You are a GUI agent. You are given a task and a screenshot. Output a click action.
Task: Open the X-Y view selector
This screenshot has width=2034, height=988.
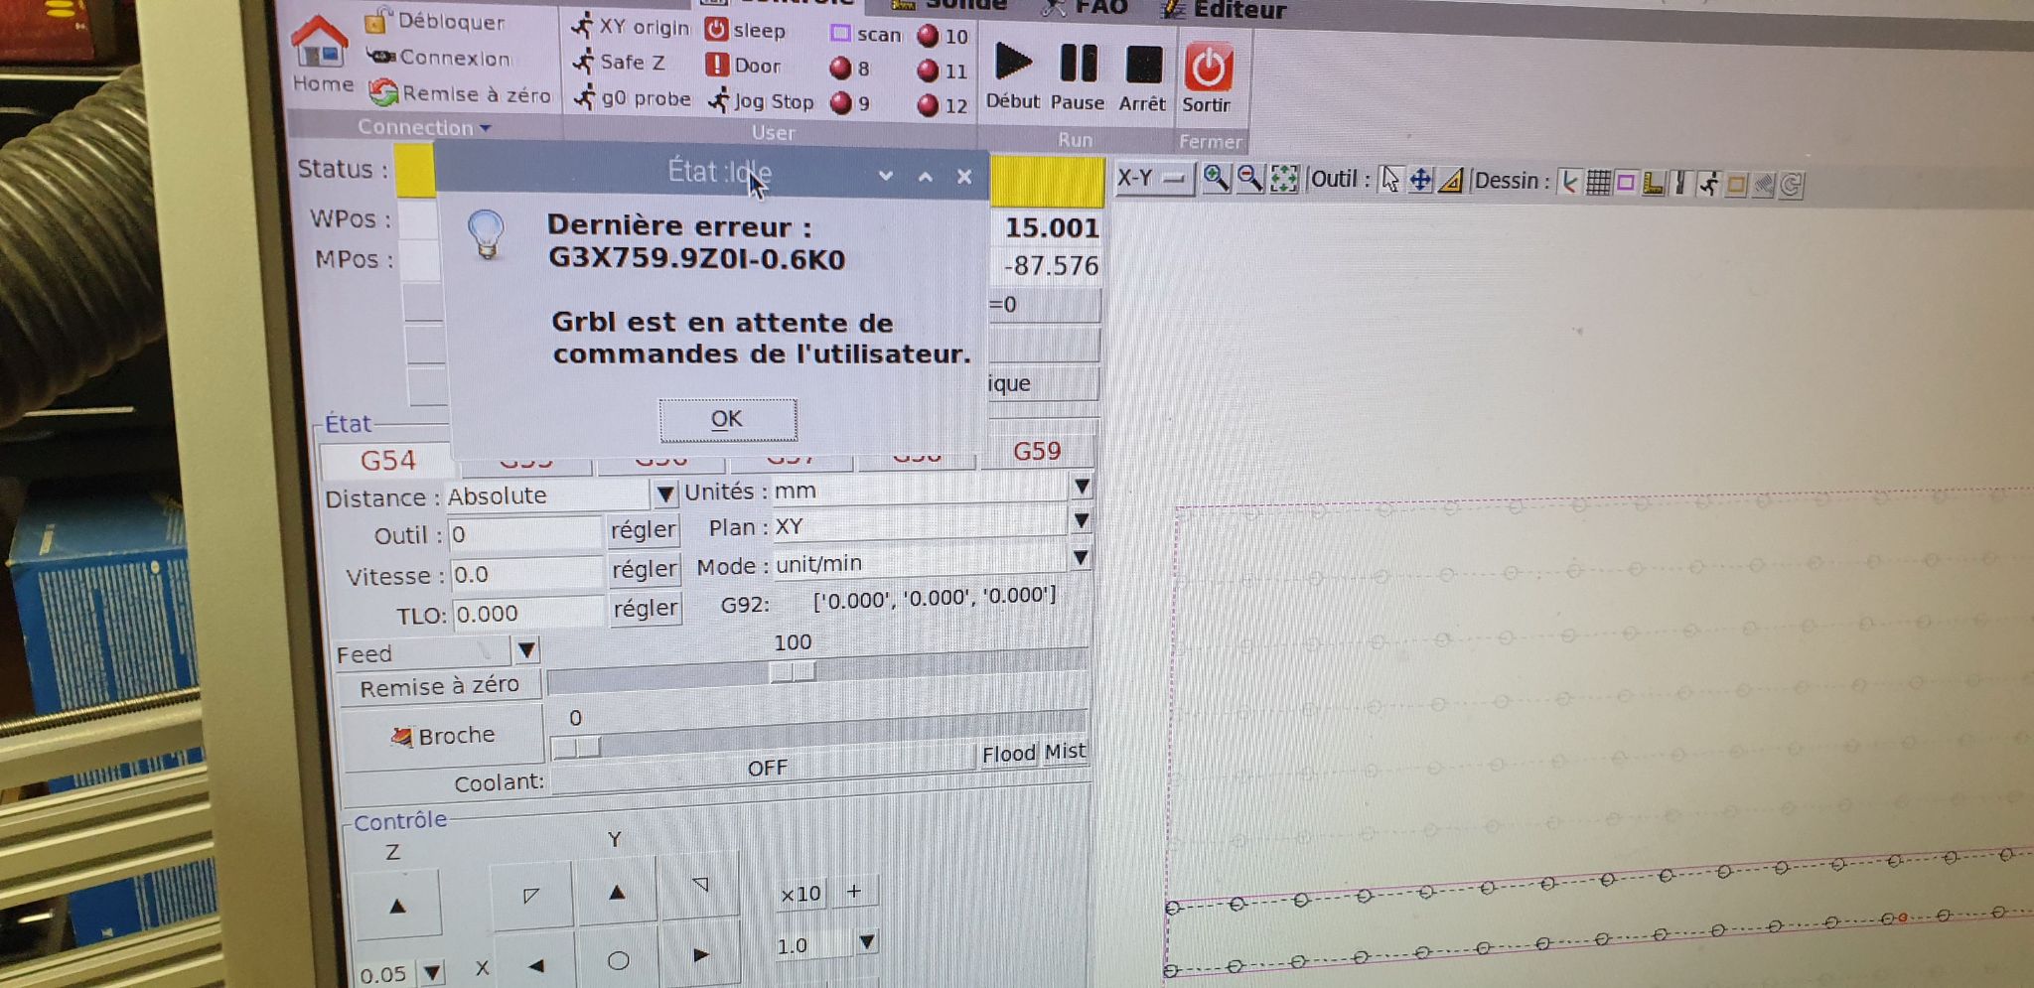click(1153, 178)
